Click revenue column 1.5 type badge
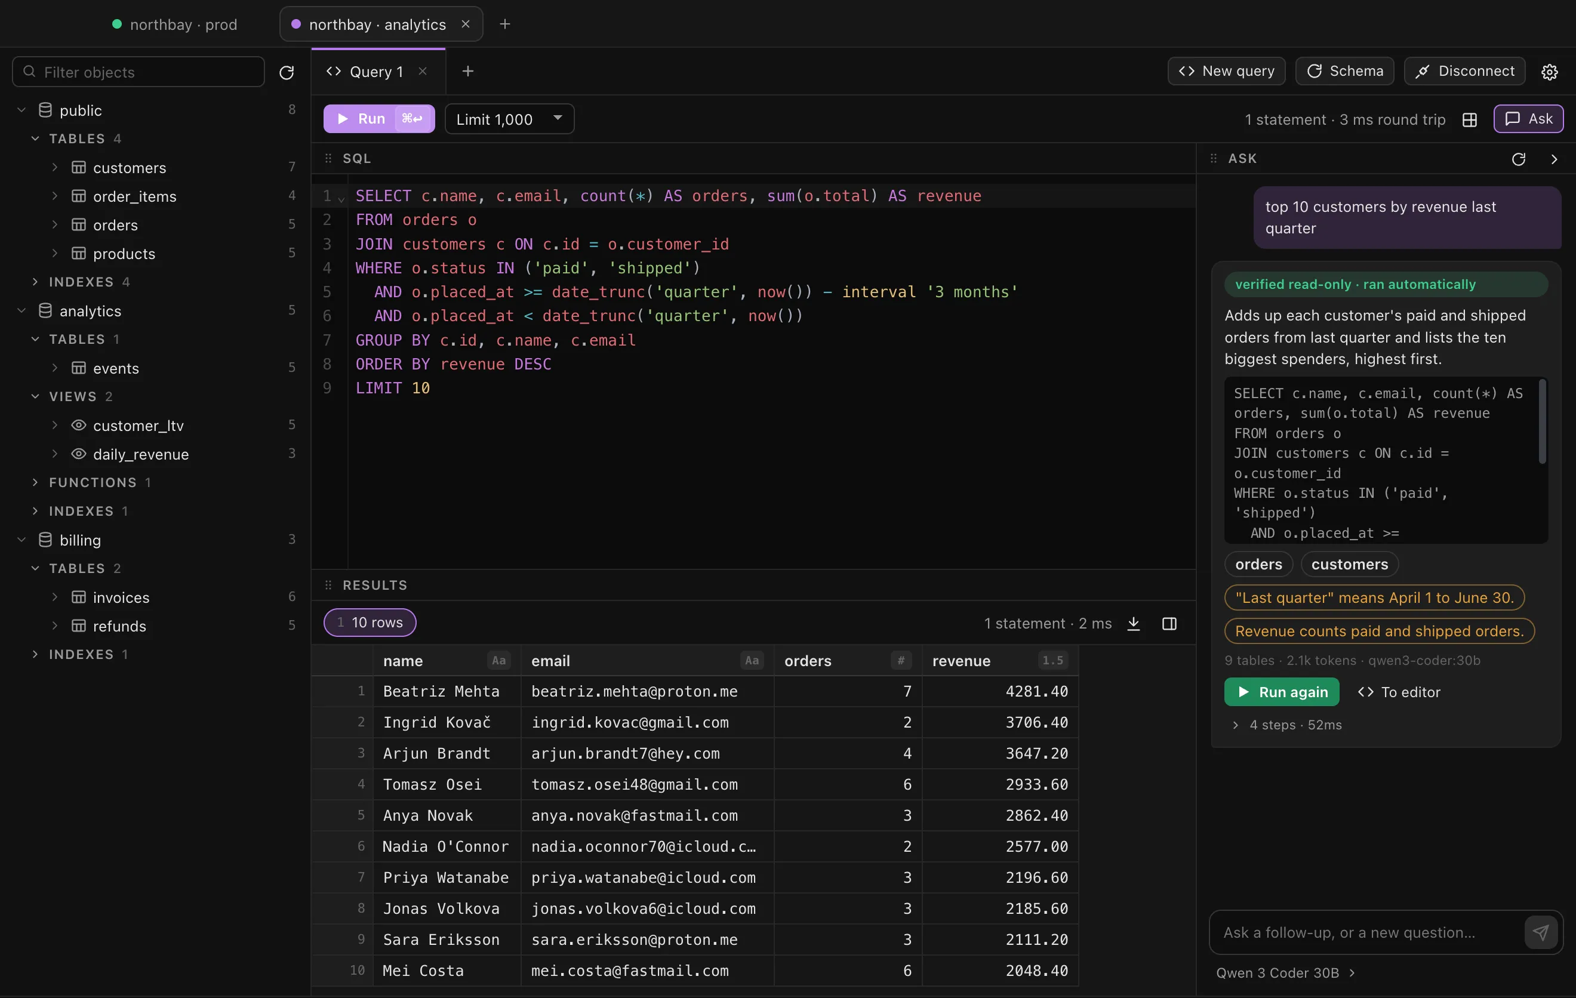Screen dimensions: 1576x998 [x=1052, y=661]
